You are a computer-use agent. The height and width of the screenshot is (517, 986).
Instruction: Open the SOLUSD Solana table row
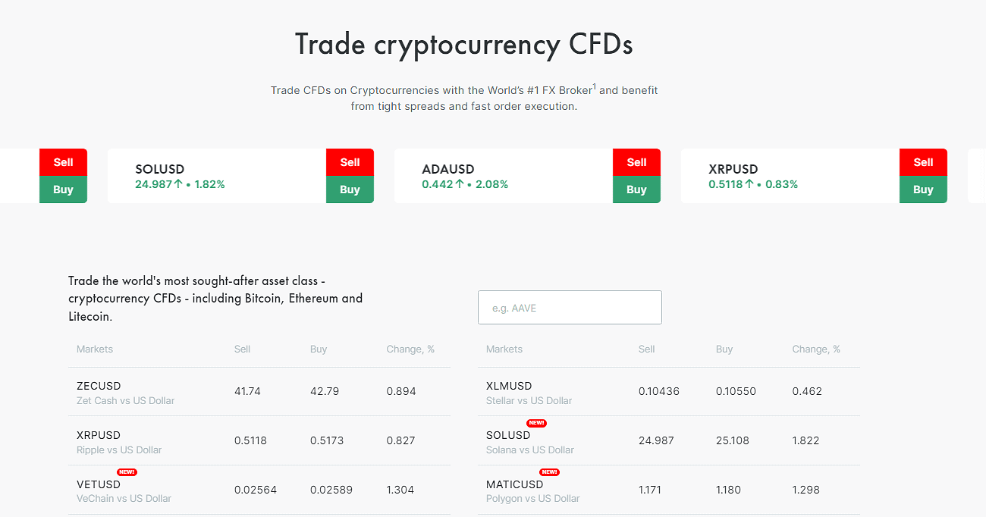click(669, 440)
